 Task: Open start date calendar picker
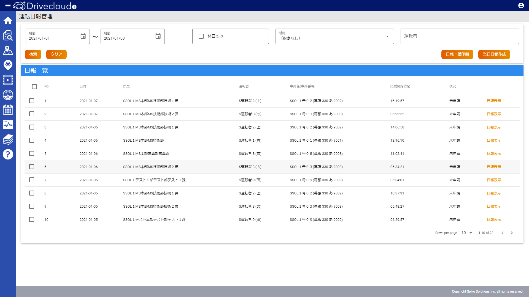point(83,36)
